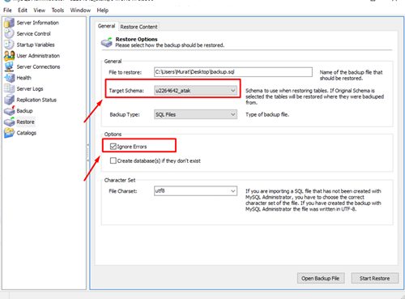Viewport: 405px width, 299px height.
Task: Click the Server Information label
Action: (x=37, y=23)
